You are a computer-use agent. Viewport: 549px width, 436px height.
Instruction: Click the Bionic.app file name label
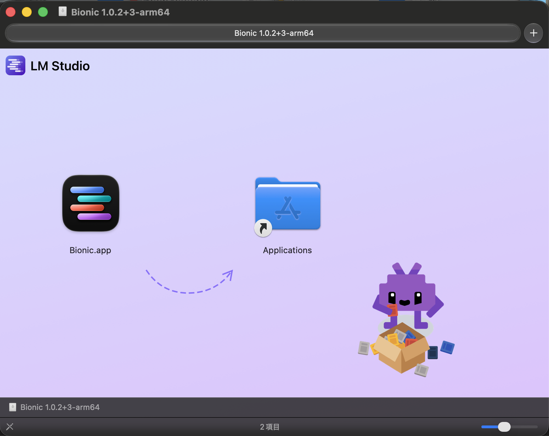(x=90, y=250)
